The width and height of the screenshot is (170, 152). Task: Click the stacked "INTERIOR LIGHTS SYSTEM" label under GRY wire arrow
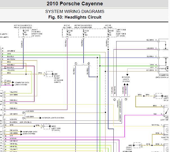point(126,79)
